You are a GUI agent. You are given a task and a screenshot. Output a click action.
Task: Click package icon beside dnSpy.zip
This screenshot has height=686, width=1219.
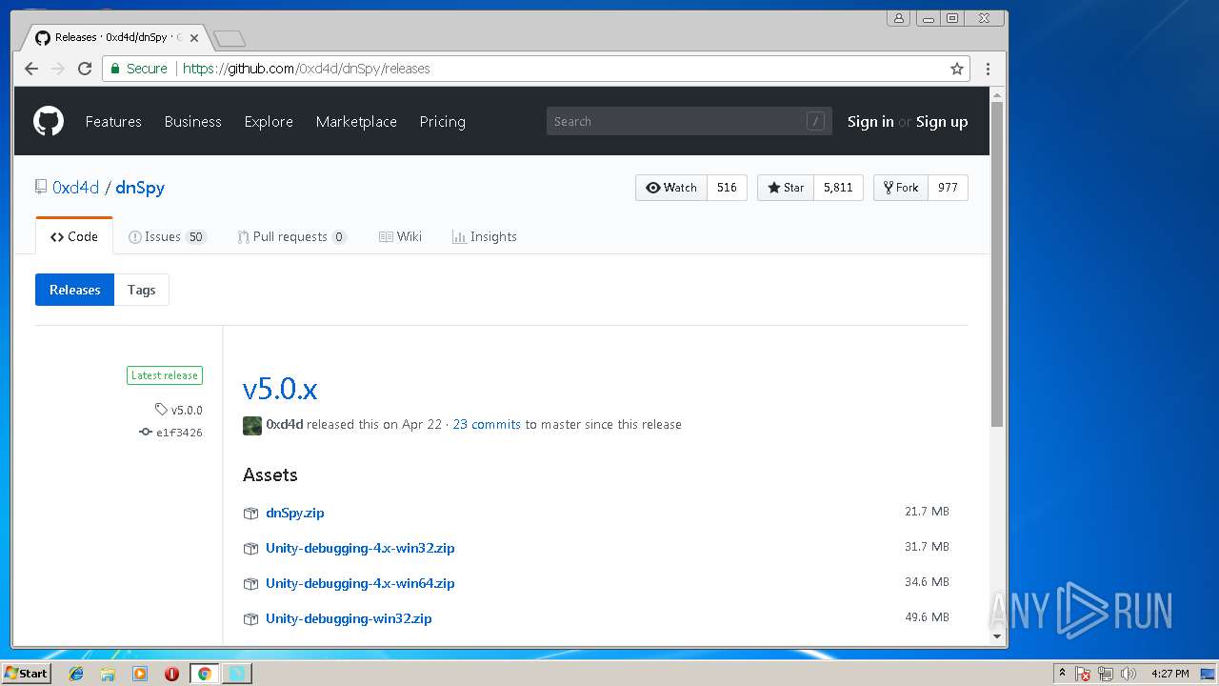click(250, 514)
